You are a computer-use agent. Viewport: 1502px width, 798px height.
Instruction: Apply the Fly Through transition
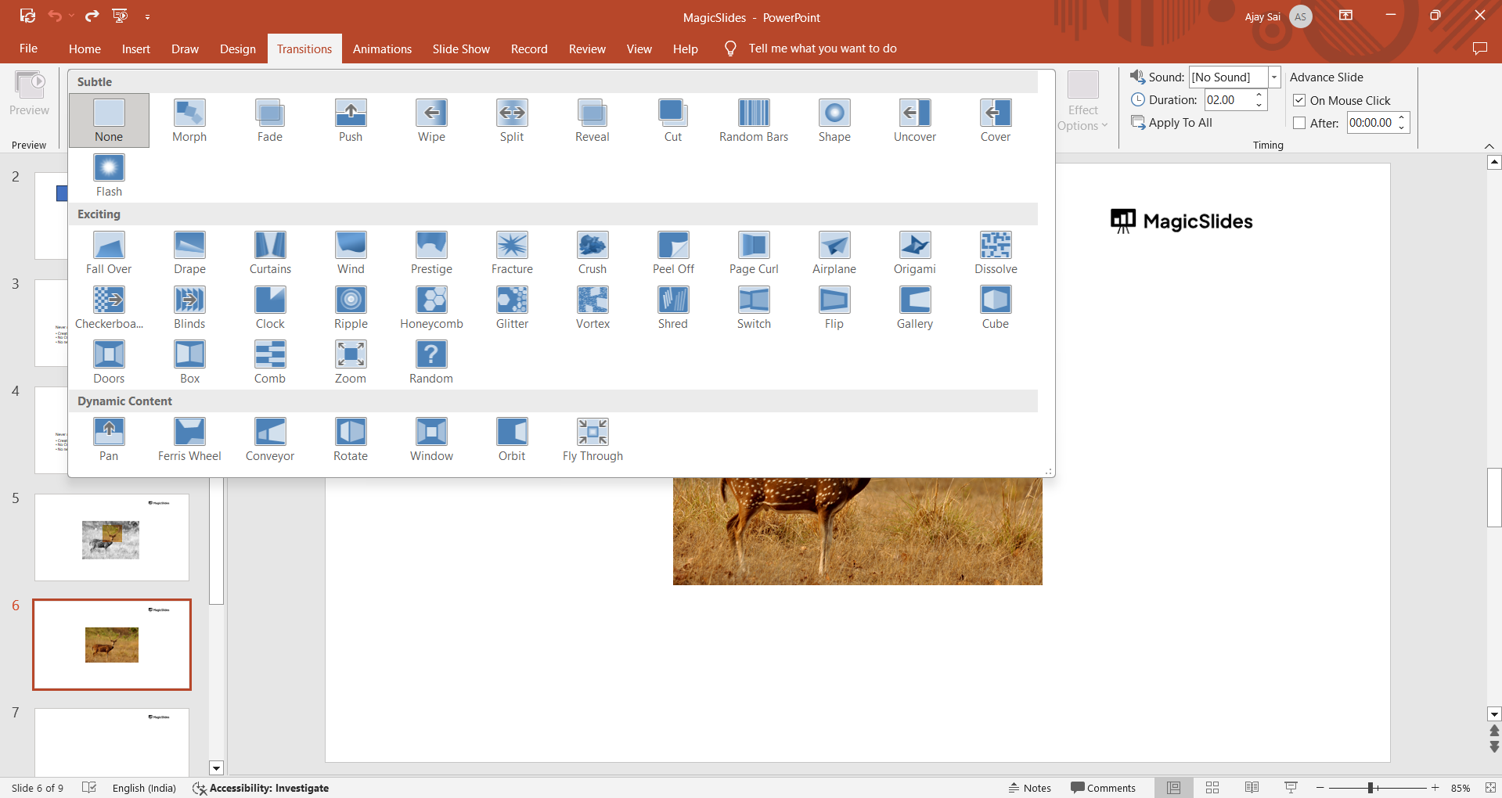click(593, 440)
